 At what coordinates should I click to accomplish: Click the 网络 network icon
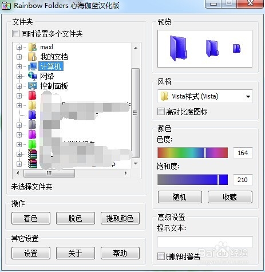pyautogui.click(x=33, y=76)
